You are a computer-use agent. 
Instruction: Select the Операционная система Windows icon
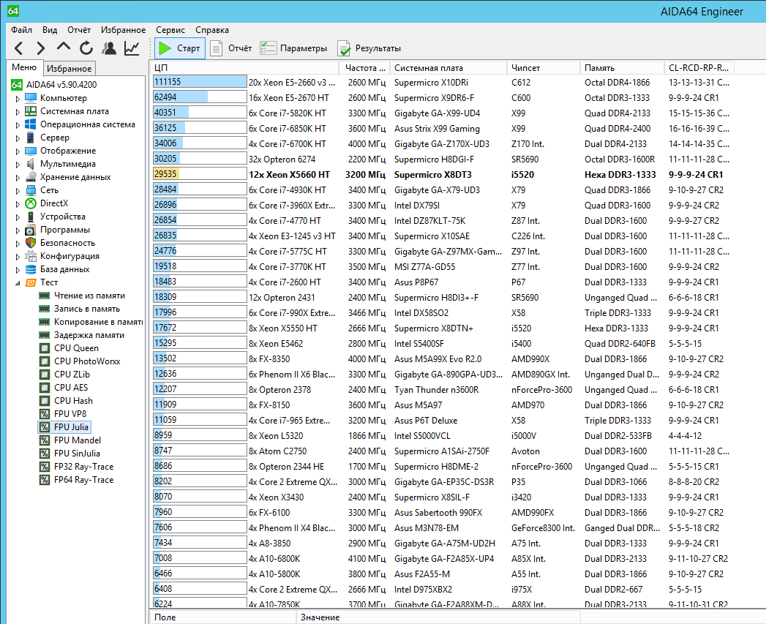[31, 124]
